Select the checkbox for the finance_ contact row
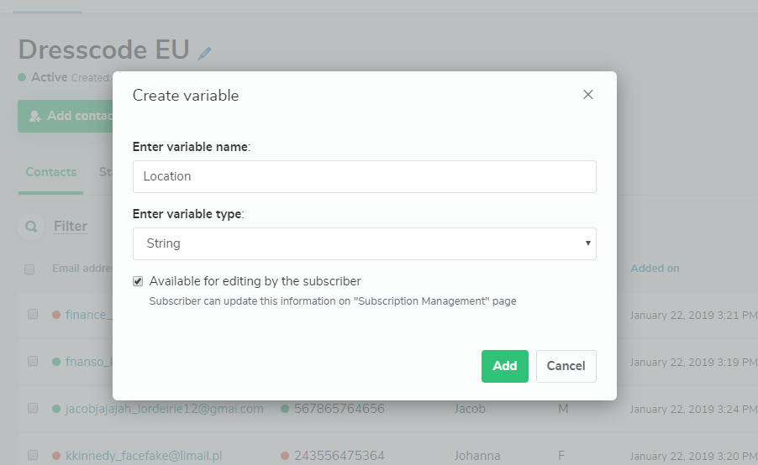Screen dimensions: 758x465 click(33, 314)
